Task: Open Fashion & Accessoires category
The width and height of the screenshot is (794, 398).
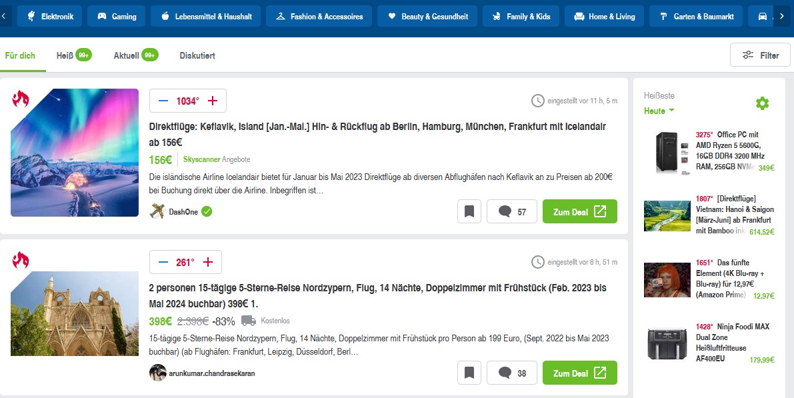Action: [x=319, y=16]
